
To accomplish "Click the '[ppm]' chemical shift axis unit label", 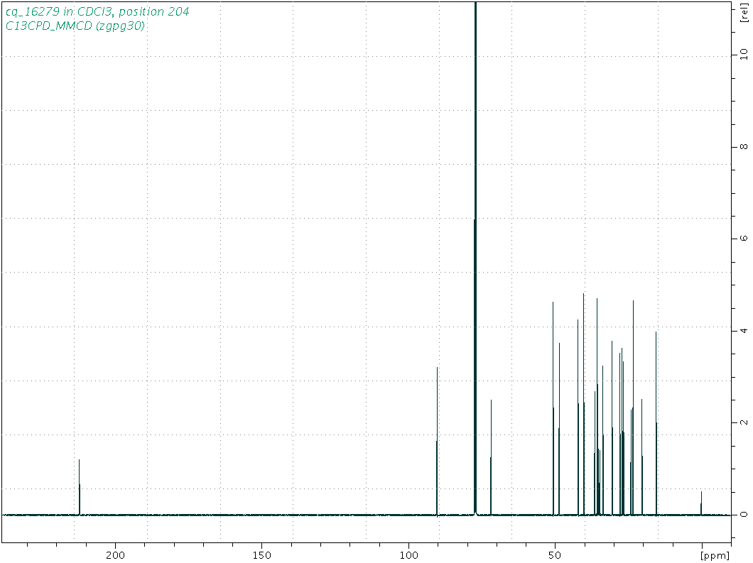I will point(715,556).
